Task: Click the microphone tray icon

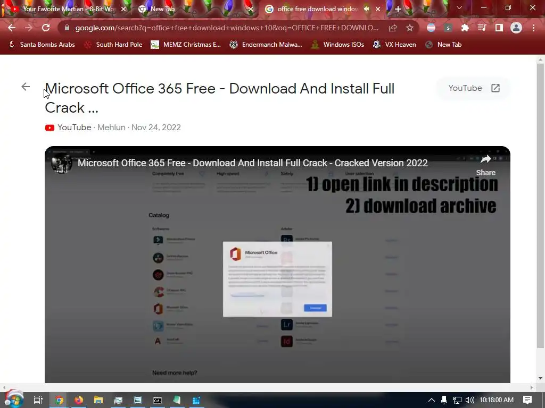Action: coord(444,400)
